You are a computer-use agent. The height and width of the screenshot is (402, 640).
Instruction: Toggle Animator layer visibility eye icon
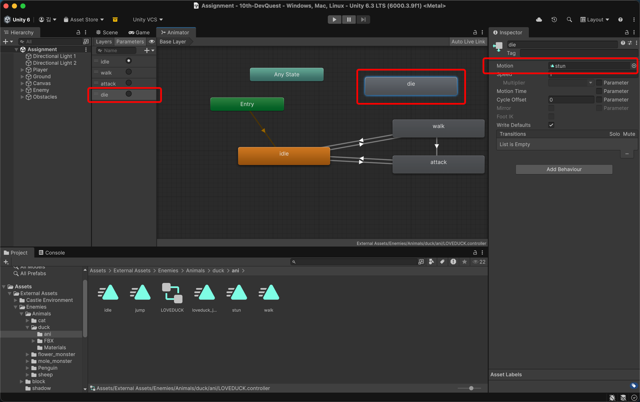152,41
